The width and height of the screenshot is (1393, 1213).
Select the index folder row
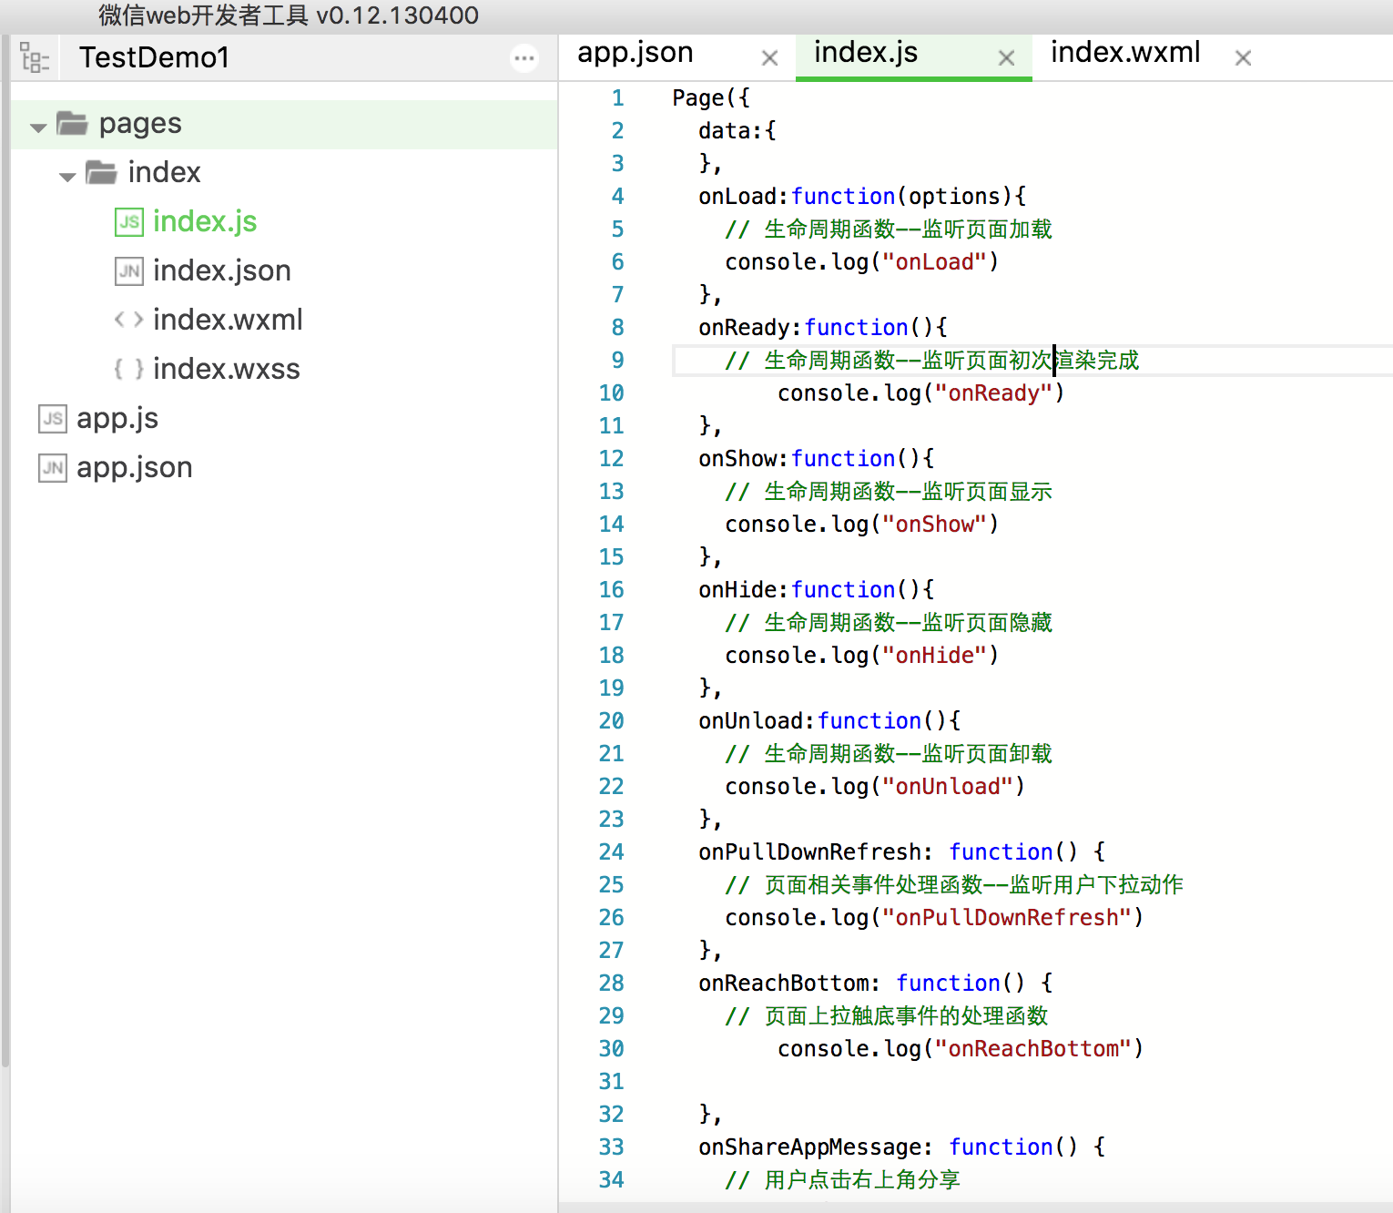click(x=284, y=173)
